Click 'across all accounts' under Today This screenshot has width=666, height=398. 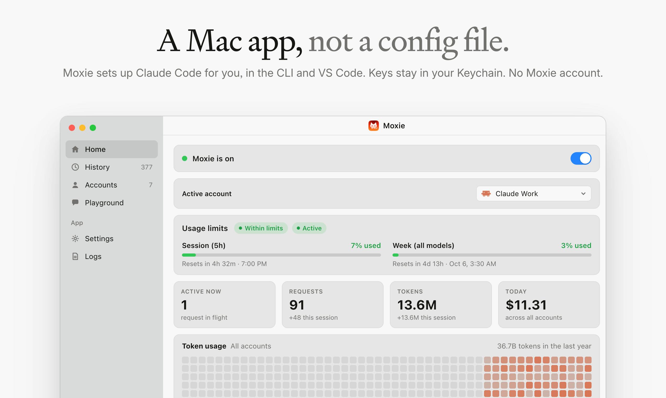pyautogui.click(x=534, y=318)
